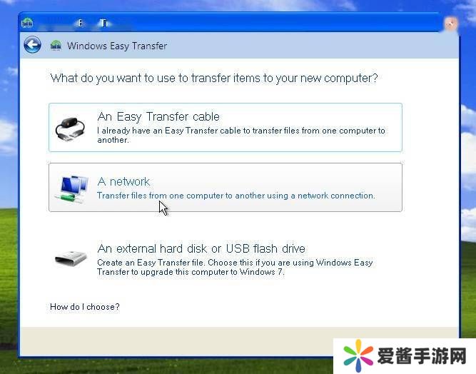Select the network computers icon

click(x=72, y=188)
